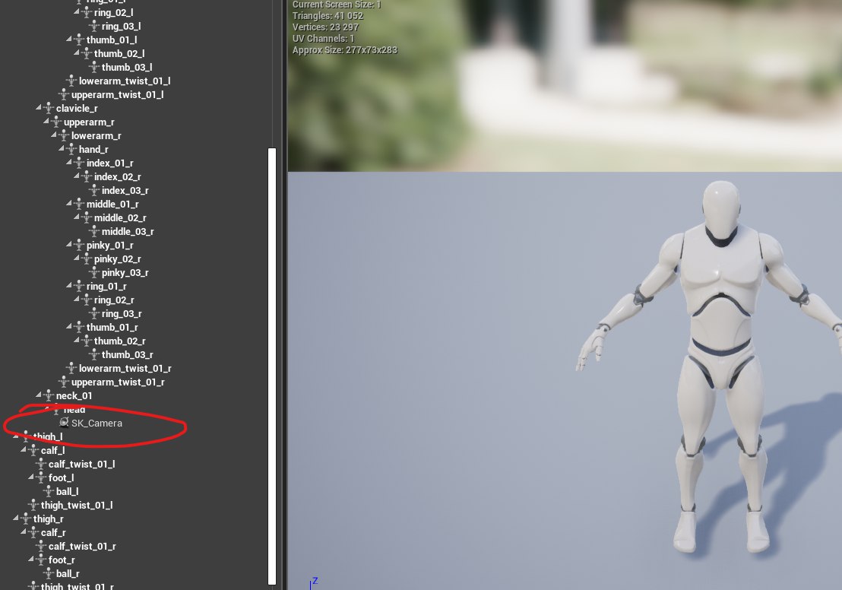
Task: Select the ring_02_l bone
Action: point(114,12)
